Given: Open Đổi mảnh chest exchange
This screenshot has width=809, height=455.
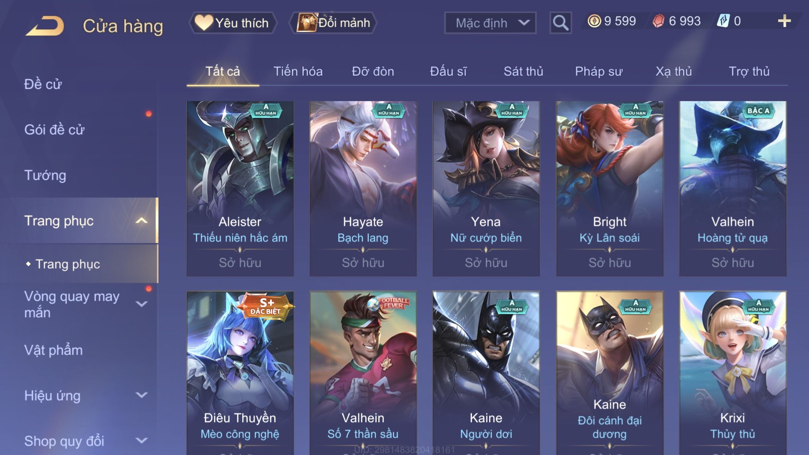Looking at the screenshot, I should [333, 23].
